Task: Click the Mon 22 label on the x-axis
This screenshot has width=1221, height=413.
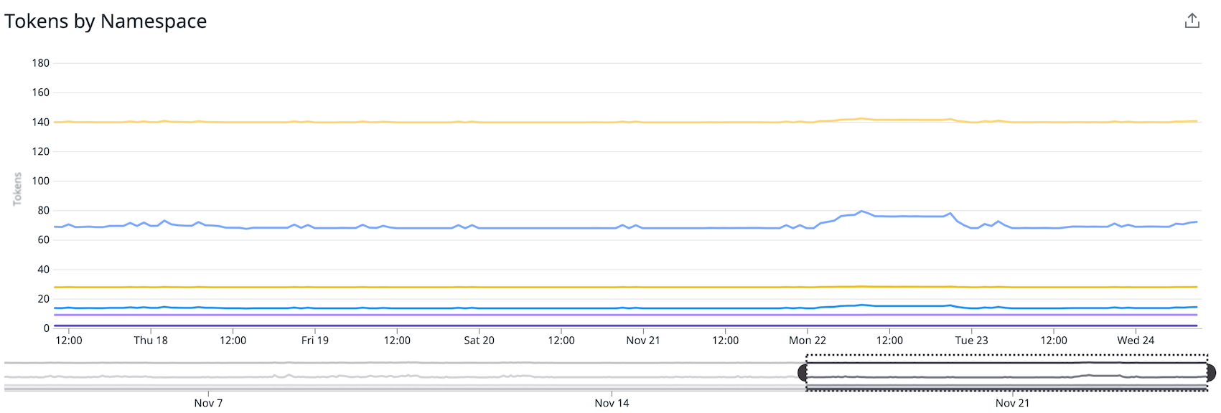Action: click(x=808, y=341)
